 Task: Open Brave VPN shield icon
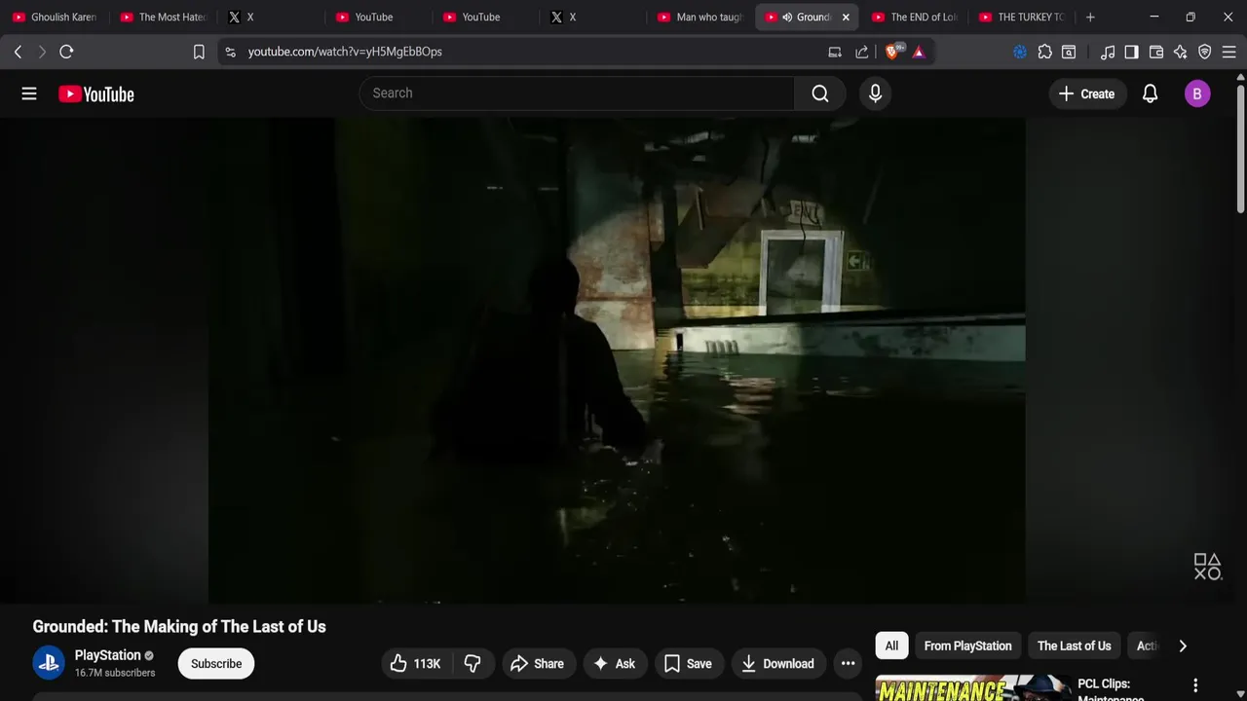1205,52
